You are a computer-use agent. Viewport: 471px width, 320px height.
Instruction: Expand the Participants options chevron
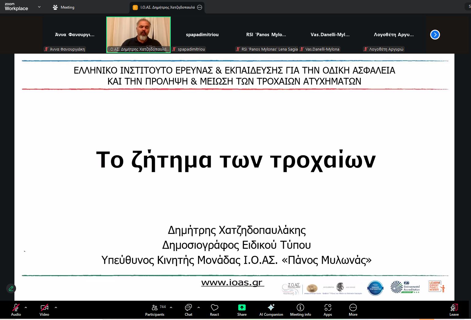click(171, 307)
